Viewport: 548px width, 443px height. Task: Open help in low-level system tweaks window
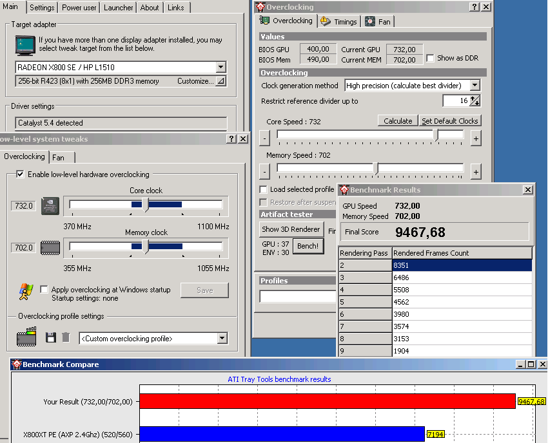pyautogui.click(x=231, y=138)
